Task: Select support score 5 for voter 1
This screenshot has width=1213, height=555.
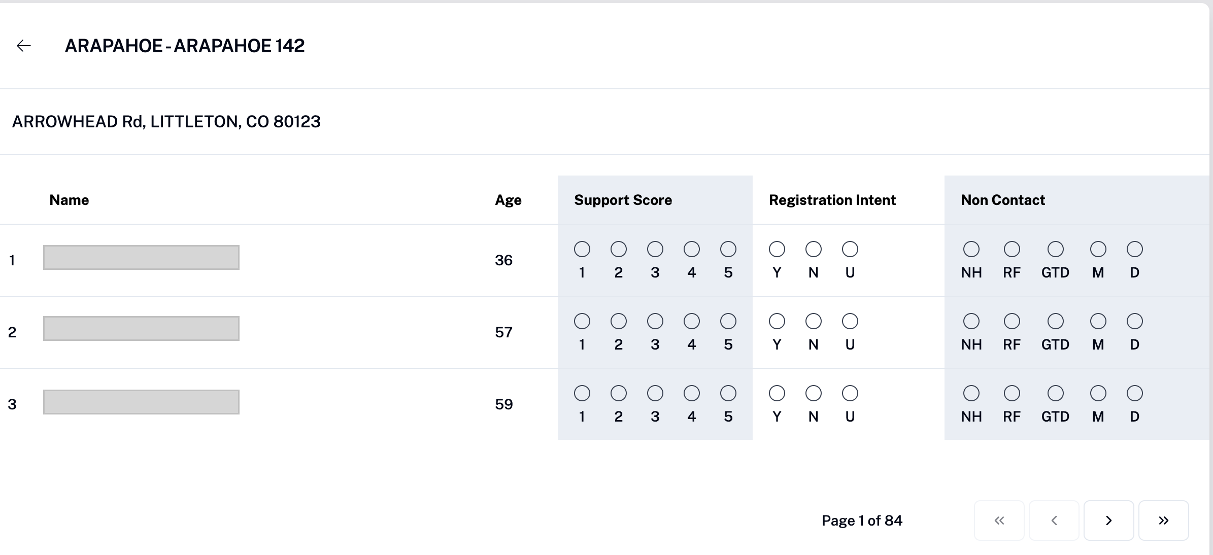Action: pos(728,249)
